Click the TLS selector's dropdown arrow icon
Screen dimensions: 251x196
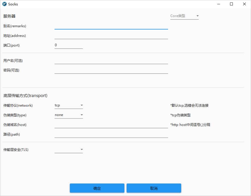pyautogui.click(x=81, y=149)
